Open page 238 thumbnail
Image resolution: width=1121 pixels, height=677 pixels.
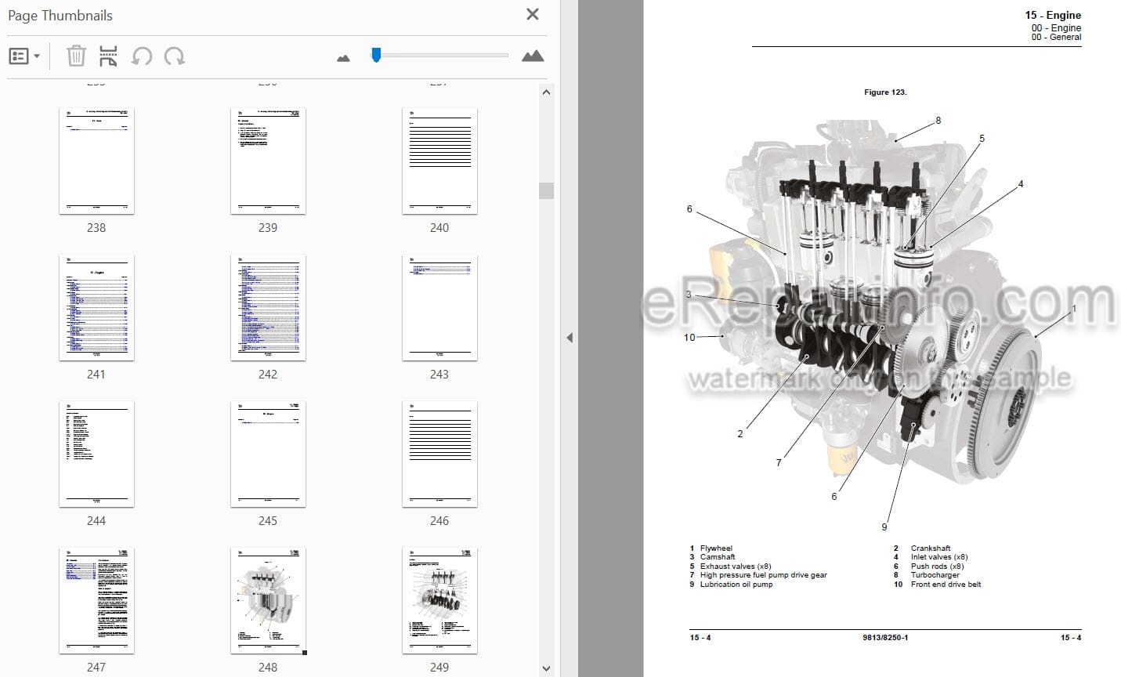(x=96, y=161)
